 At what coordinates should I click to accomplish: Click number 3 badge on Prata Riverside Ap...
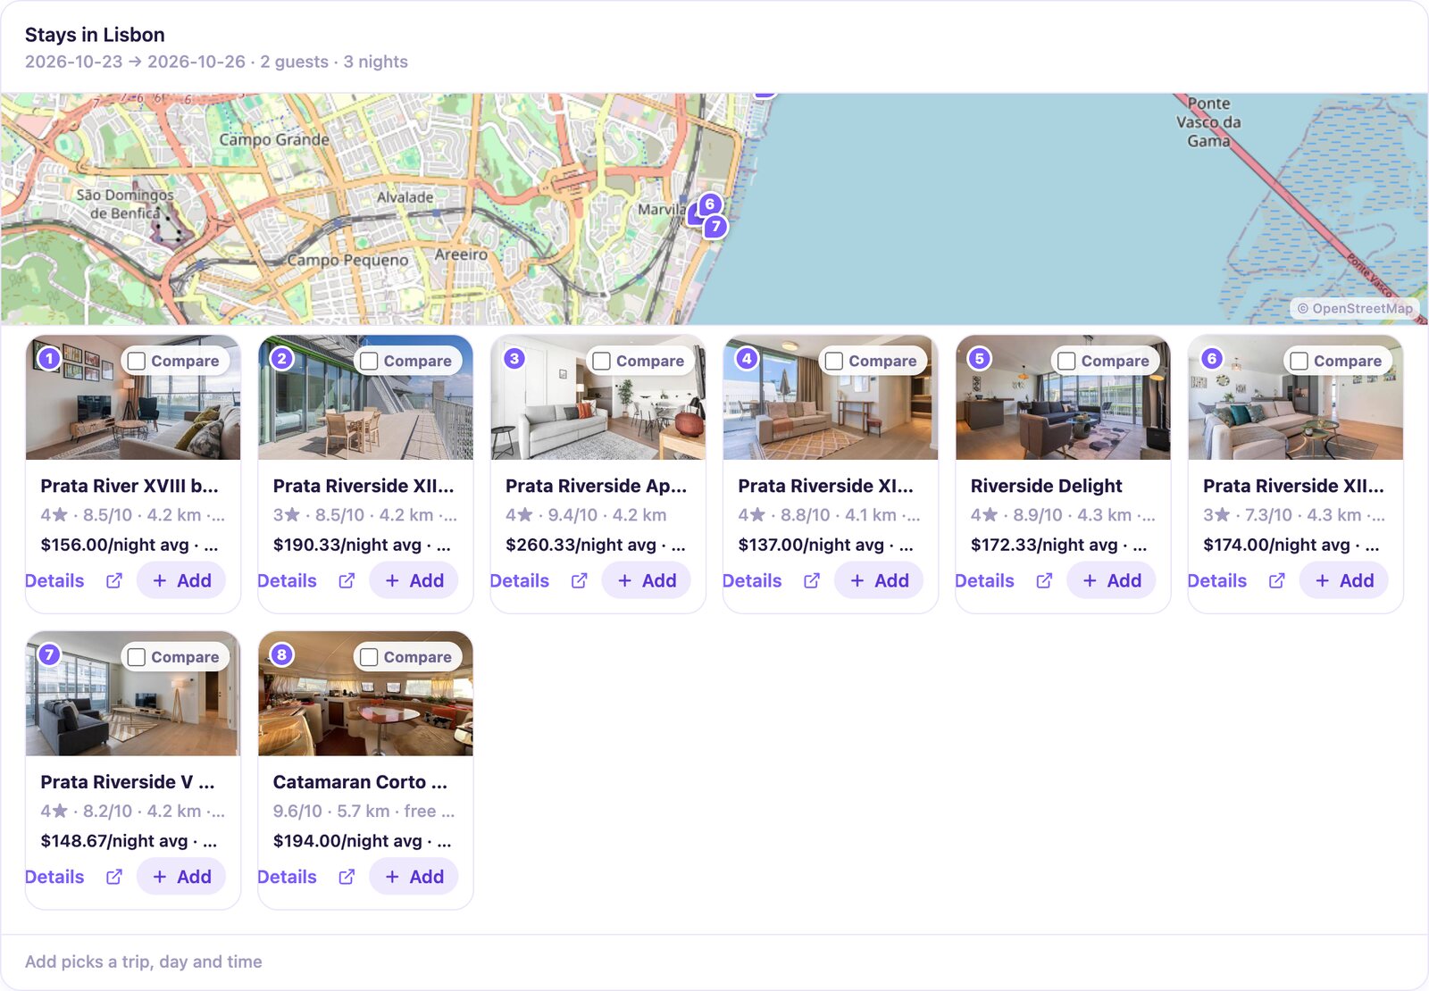514,358
